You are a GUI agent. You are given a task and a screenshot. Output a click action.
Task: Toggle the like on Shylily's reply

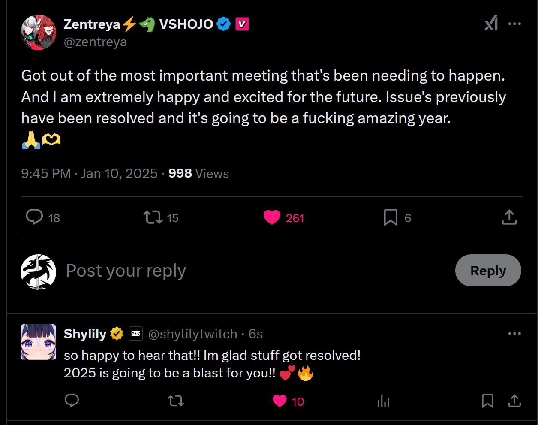[280, 401]
